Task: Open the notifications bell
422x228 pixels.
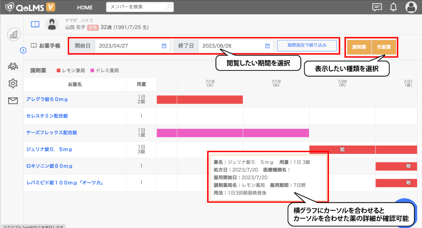Action: pyautogui.click(x=394, y=7)
